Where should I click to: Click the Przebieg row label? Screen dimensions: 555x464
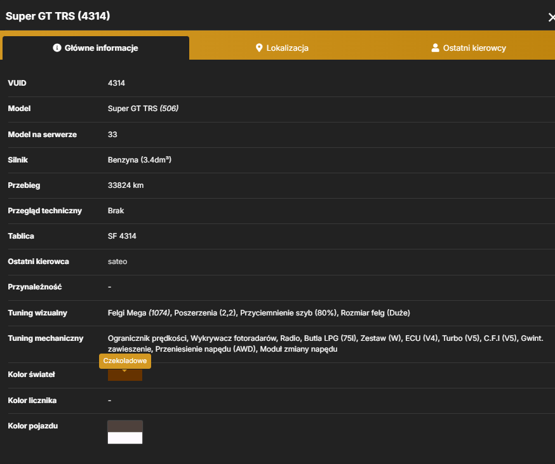tap(23, 185)
